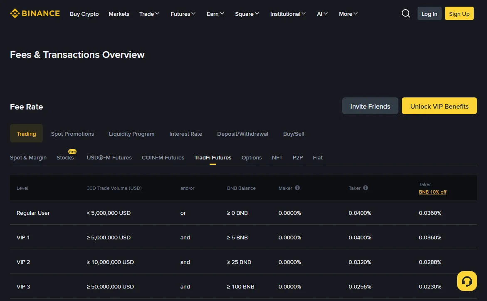
Task: Open the BNB 10% off link
Action: coord(433,192)
